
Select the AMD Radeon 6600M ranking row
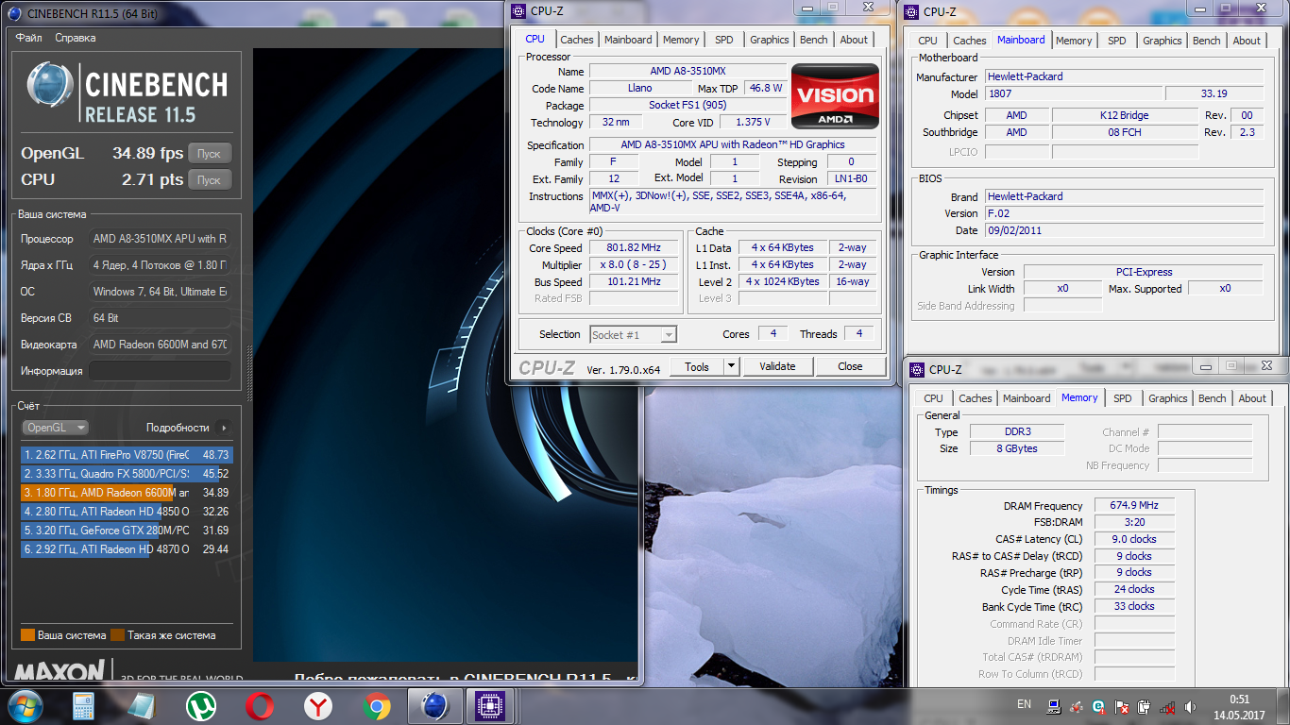126,492
